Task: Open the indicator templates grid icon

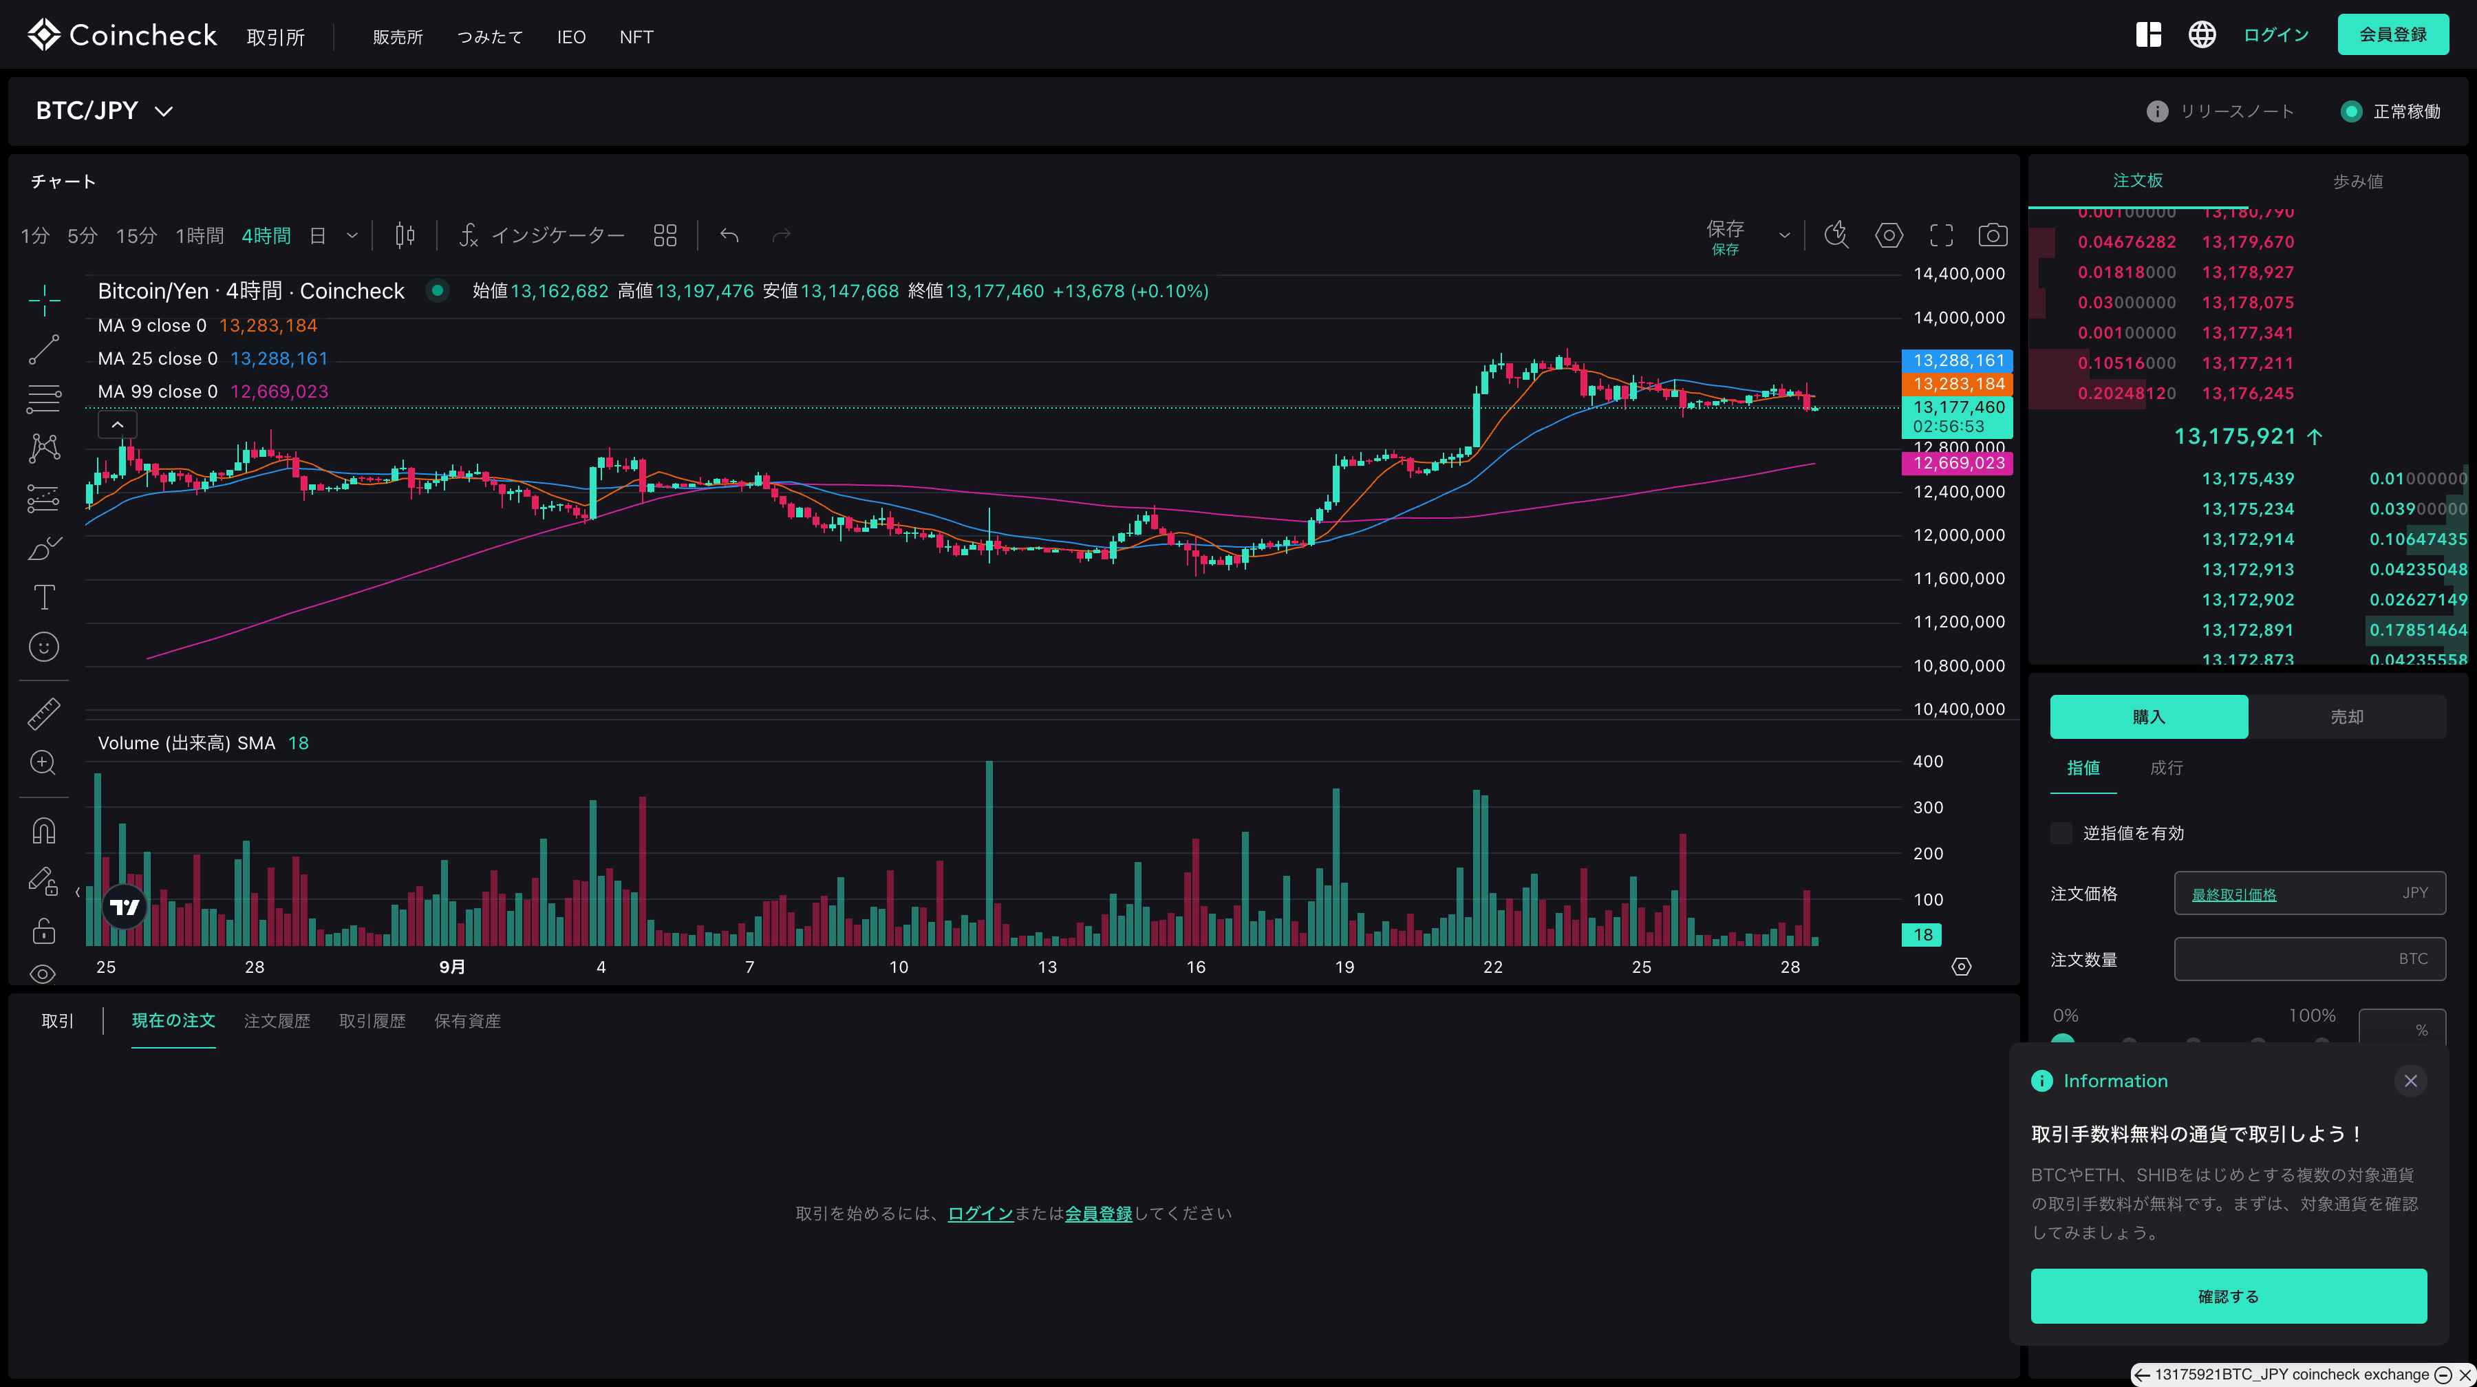Action: (x=665, y=235)
